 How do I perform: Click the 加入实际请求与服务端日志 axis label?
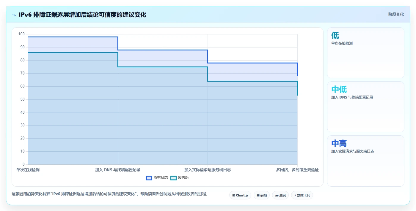[x=208, y=170]
